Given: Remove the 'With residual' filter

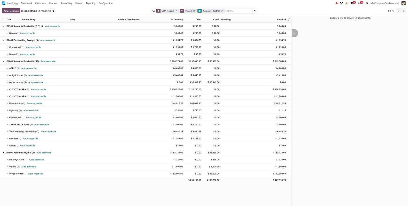Looking at the screenshot, I should tap(177, 11).
